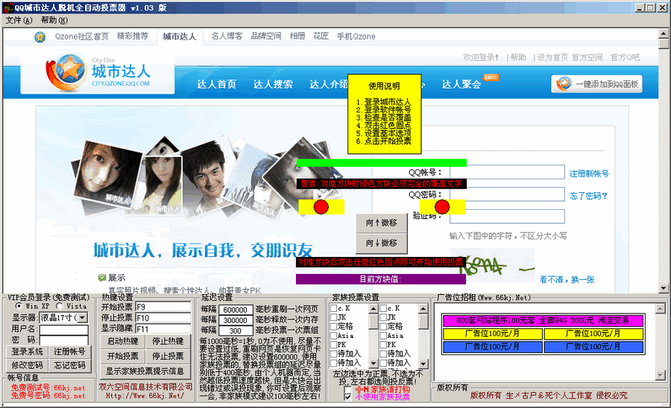Click the 600000 refresh delay field
The image size is (671, 408).
click(236, 310)
